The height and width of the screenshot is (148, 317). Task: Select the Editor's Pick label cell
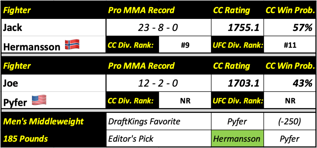[158, 138]
